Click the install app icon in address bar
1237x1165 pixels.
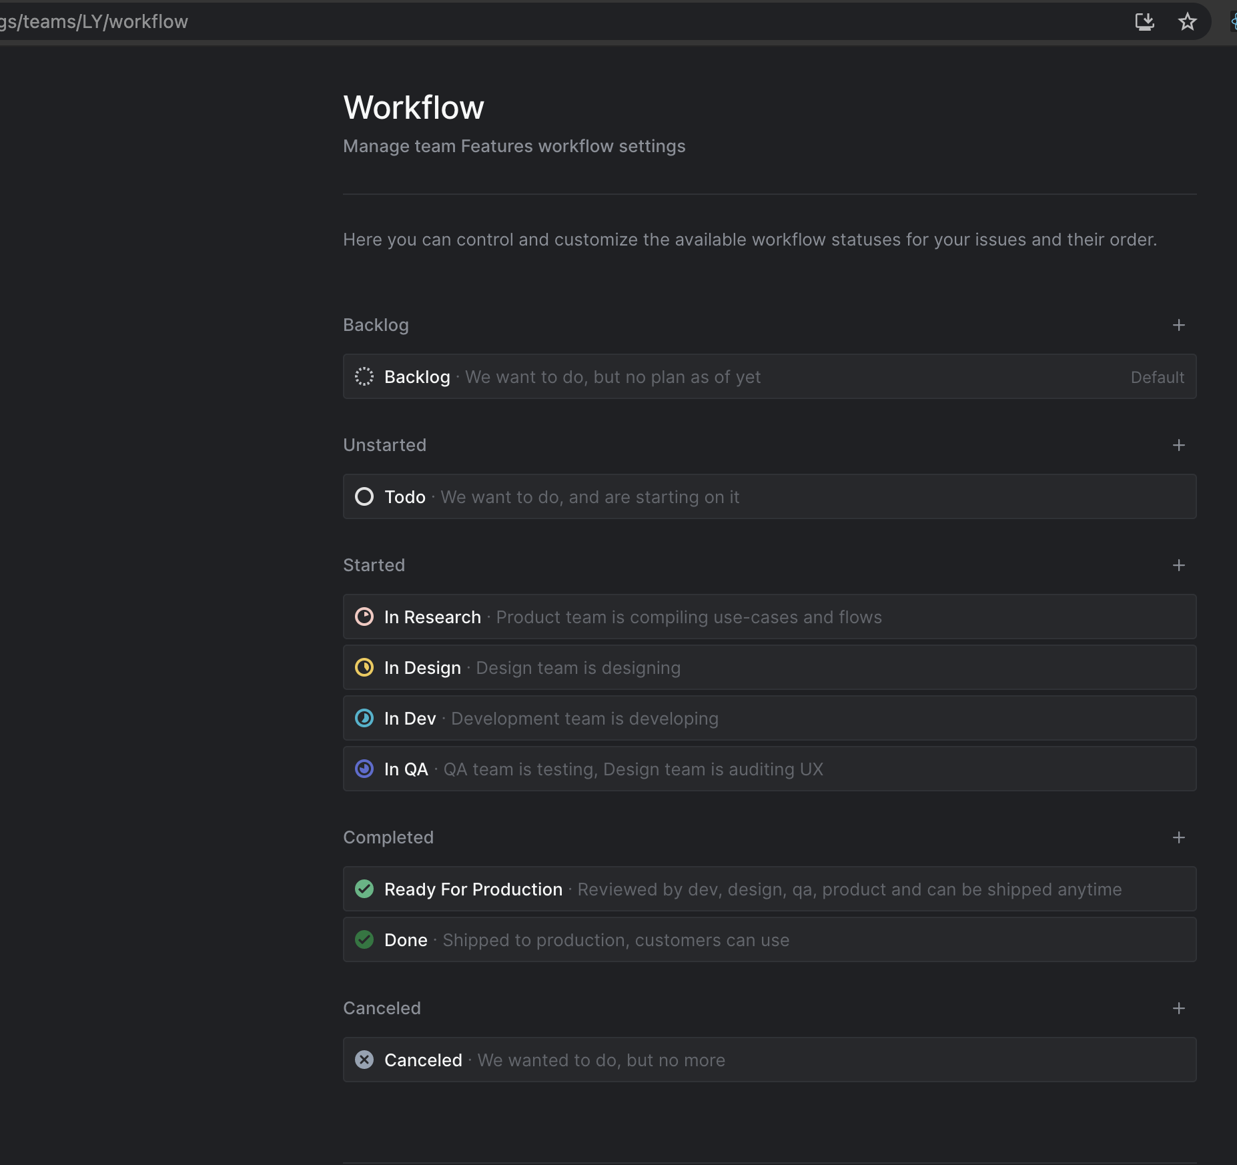(x=1144, y=22)
